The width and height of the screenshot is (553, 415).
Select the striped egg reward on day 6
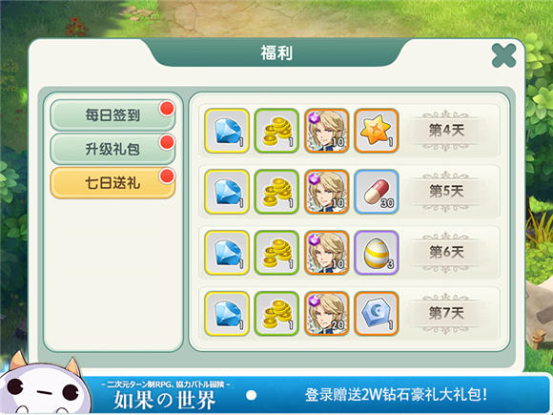point(377,253)
